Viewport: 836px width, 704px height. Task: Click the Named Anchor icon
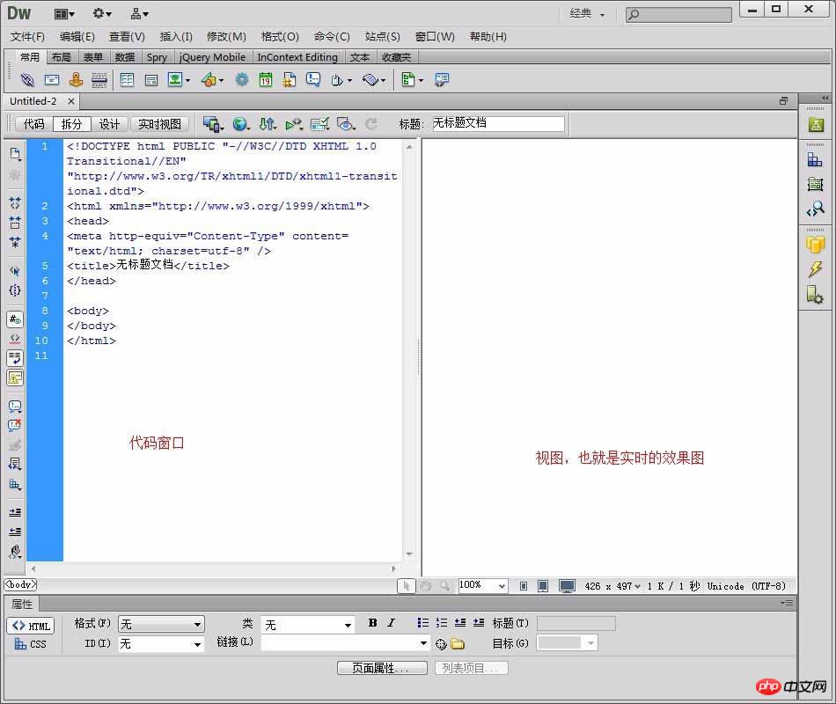click(76, 79)
